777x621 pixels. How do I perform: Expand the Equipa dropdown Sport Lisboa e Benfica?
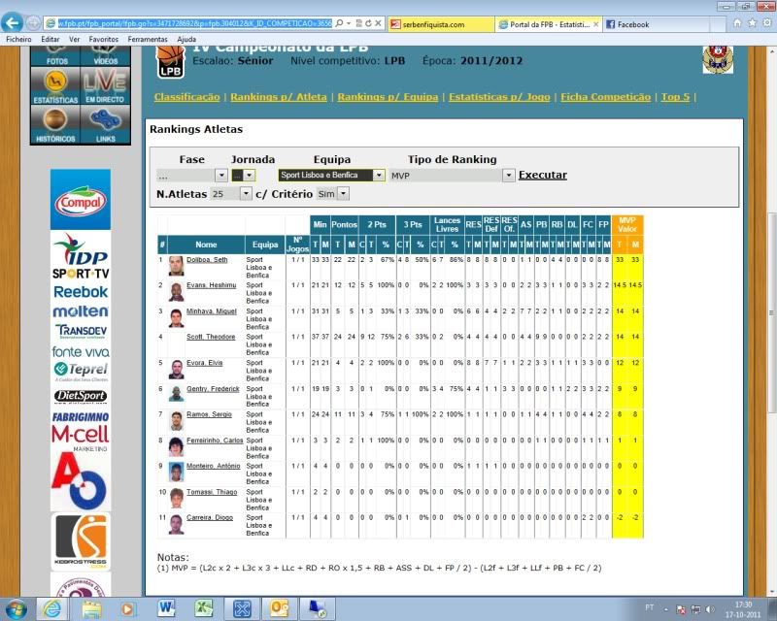point(379,176)
